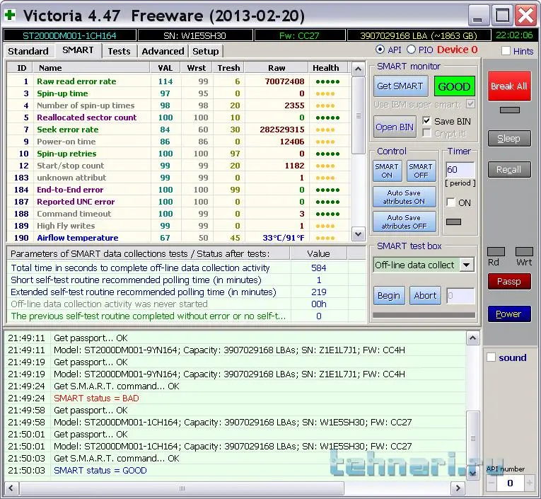This screenshot has height=499, width=541.
Task: Click the green plus application icon
Action: click(10, 15)
